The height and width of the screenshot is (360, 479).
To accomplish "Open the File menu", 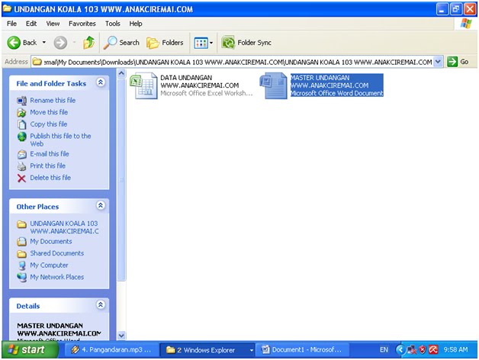I will click(x=11, y=24).
